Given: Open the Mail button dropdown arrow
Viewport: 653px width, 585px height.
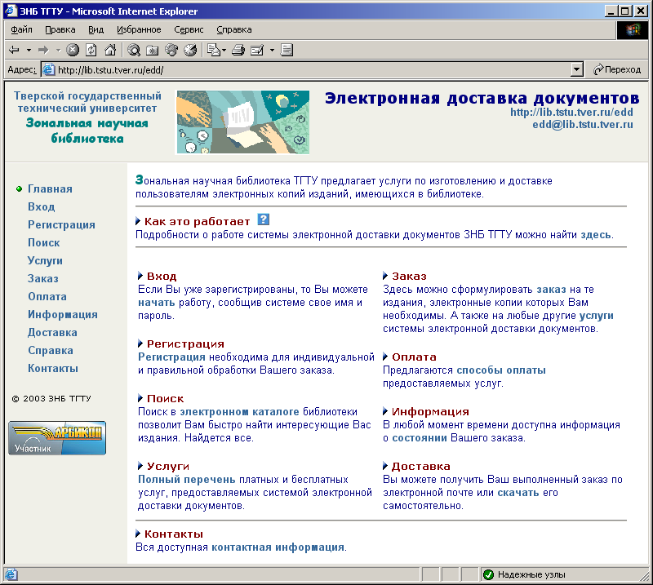Looking at the screenshot, I should point(224,51).
